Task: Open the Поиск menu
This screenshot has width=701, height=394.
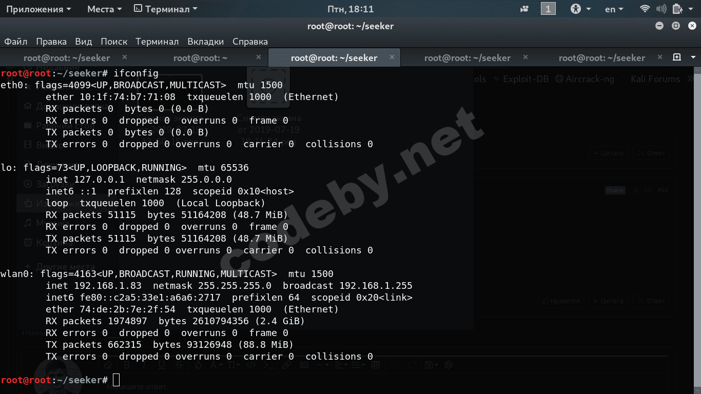Action: tap(114, 42)
